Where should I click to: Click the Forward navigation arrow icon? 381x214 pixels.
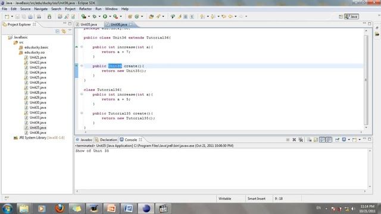(241, 17)
